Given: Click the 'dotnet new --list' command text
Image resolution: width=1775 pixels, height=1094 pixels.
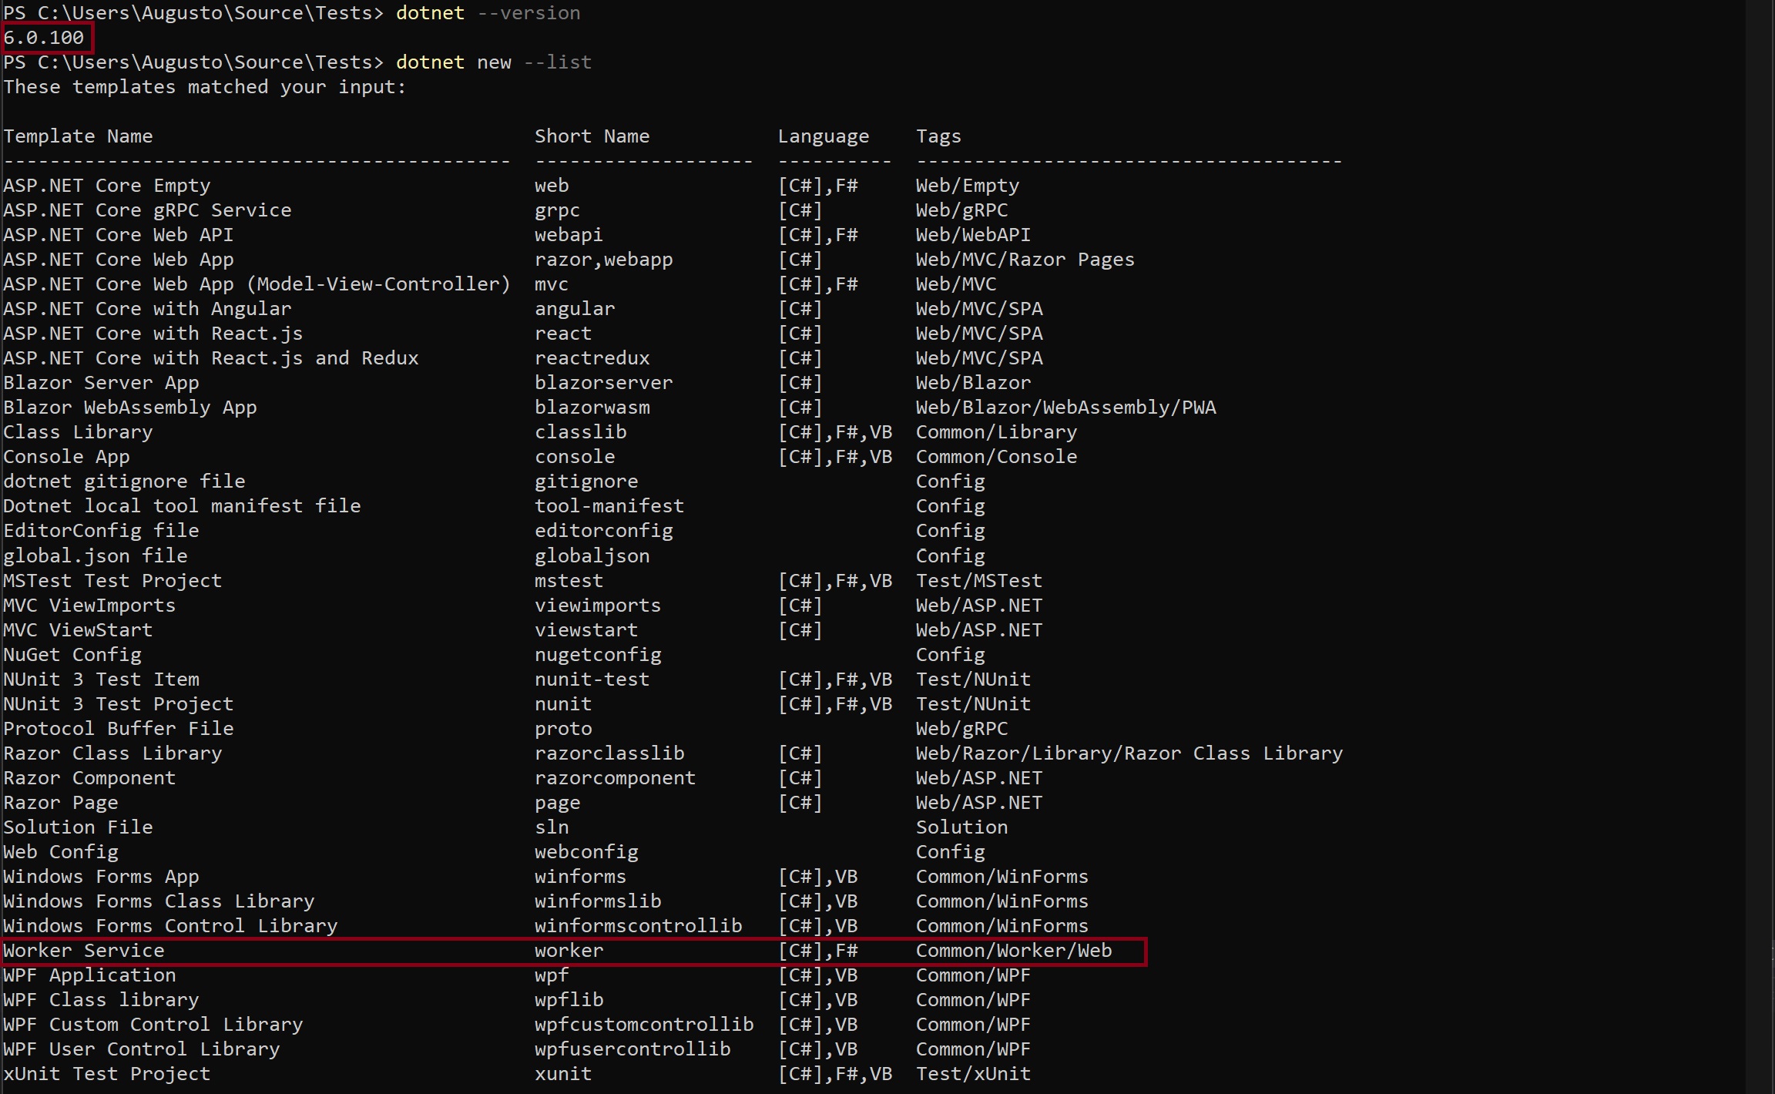Looking at the screenshot, I should 493,62.
